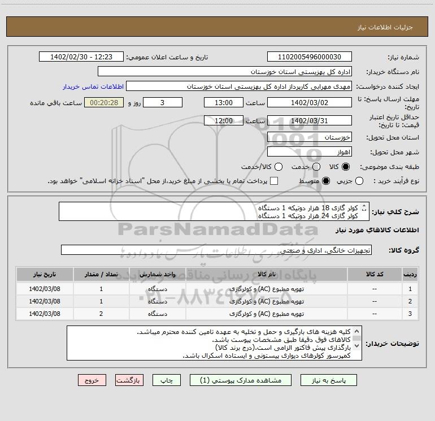Click the تاریخ نیاز column header
435x421 pixels.
[45, 274]
